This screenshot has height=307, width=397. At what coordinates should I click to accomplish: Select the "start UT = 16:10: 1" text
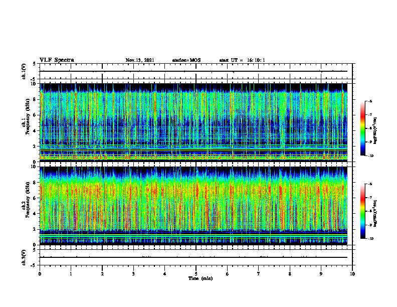(242, 60)
